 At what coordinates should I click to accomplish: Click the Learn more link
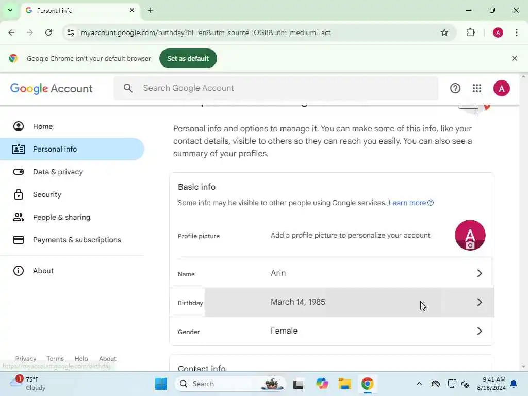point(411,203)
